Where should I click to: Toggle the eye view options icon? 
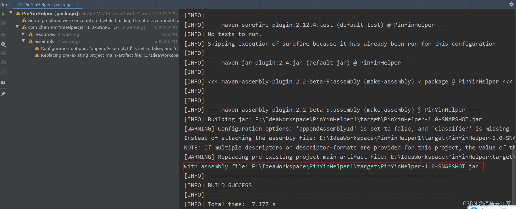coord(3,44)
